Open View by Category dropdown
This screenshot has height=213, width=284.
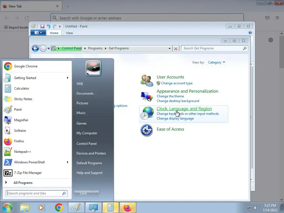216,62
